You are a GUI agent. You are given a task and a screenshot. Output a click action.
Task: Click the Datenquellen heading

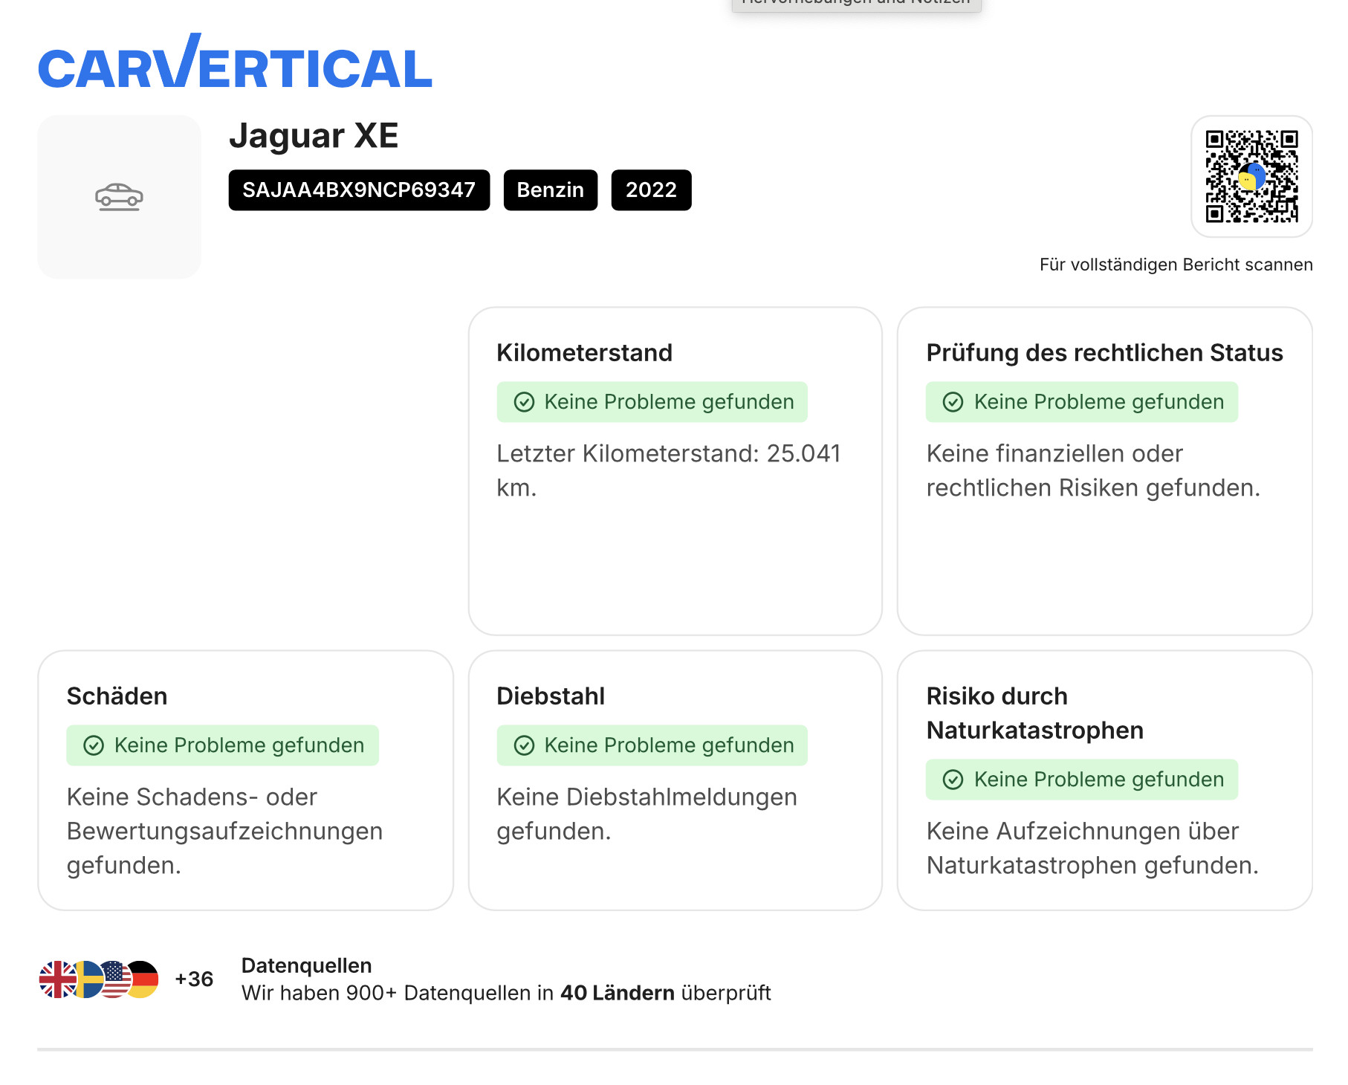[306, 965]
